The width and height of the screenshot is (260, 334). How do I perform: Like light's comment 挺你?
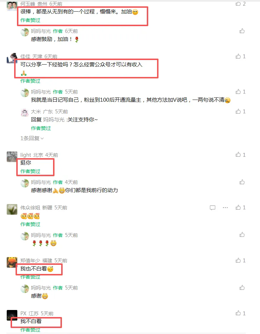(x=238, y=155)
